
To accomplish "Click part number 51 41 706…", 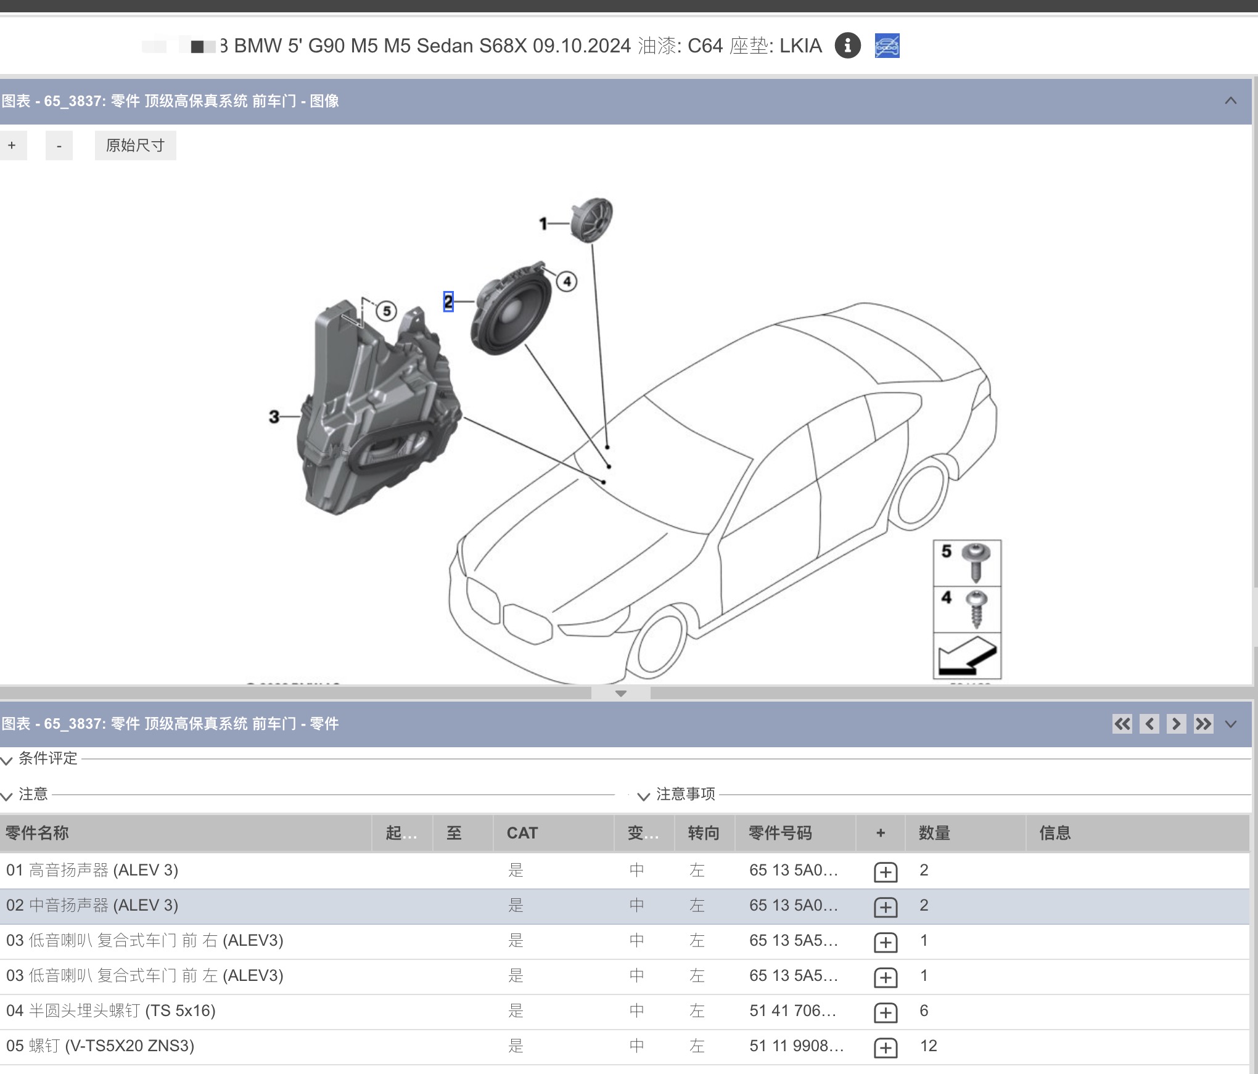I will [792, 1010].
